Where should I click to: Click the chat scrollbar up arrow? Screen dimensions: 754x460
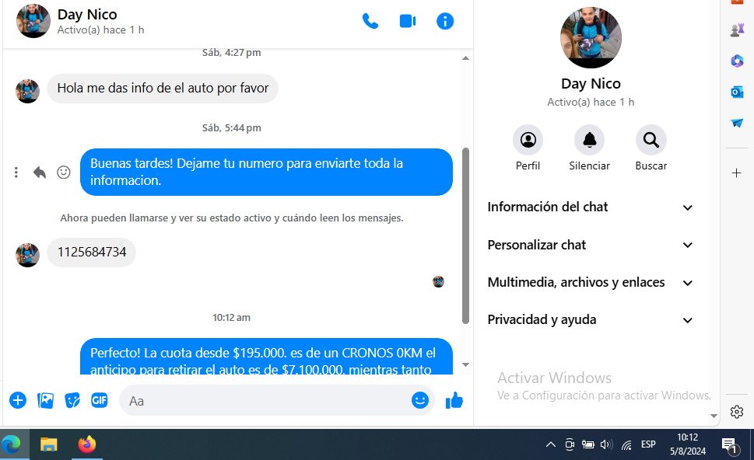pyautogui.click(x=465, y=58)
